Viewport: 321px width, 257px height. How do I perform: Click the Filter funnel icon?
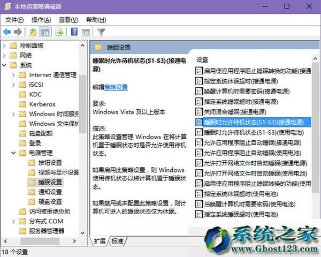(x=101, y=32)
